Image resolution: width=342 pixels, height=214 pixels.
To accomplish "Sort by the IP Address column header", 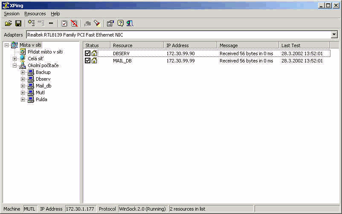I will (x=191, y=45).
